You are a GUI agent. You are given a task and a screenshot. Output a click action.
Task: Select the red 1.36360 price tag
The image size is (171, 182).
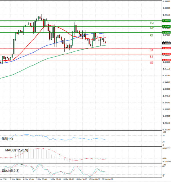tap(166, 54)
